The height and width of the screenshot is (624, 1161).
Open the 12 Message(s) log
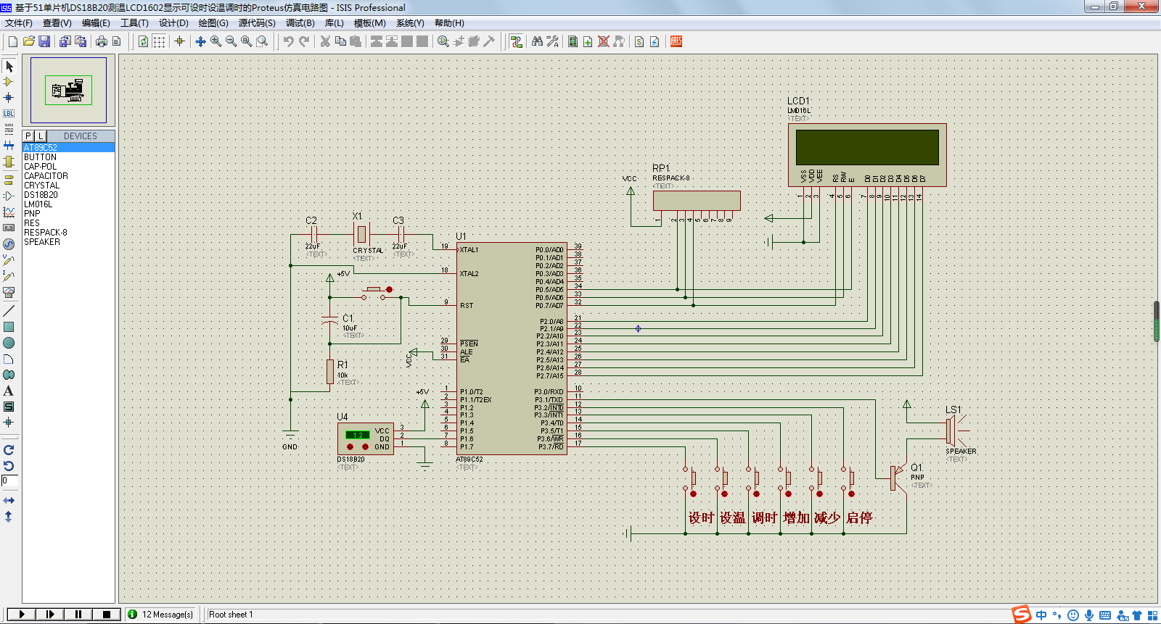(x=160, y=615)
